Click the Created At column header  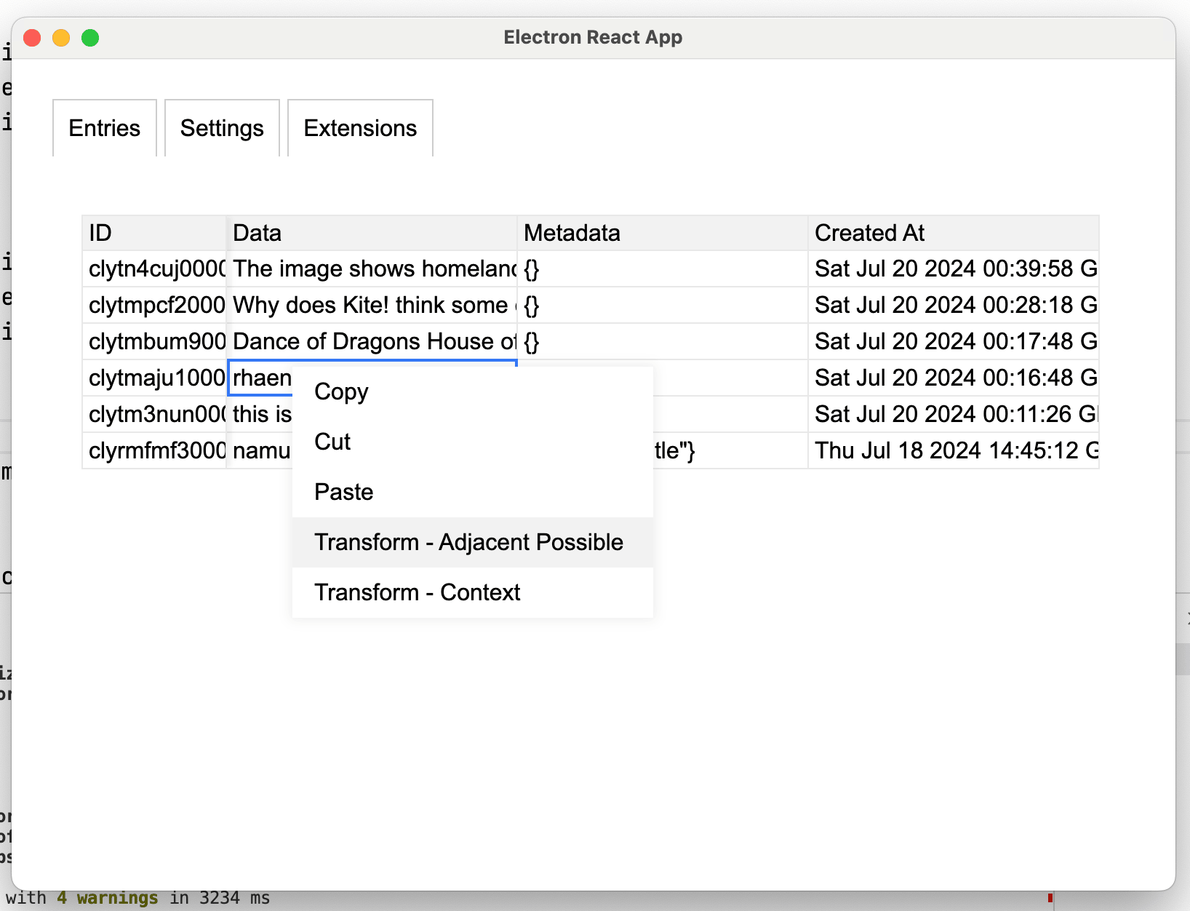[x=953, y=233]
